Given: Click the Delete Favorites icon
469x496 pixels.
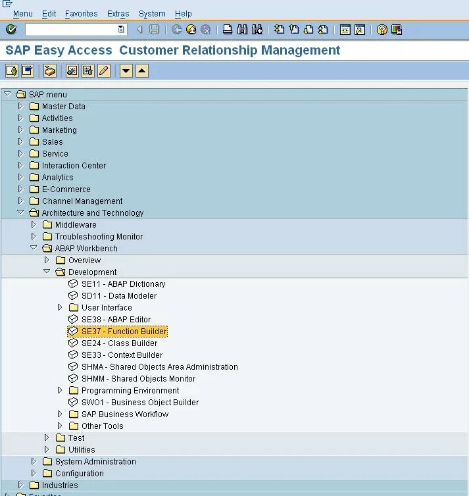Looking at the screenshot, I should click(88, 71).
